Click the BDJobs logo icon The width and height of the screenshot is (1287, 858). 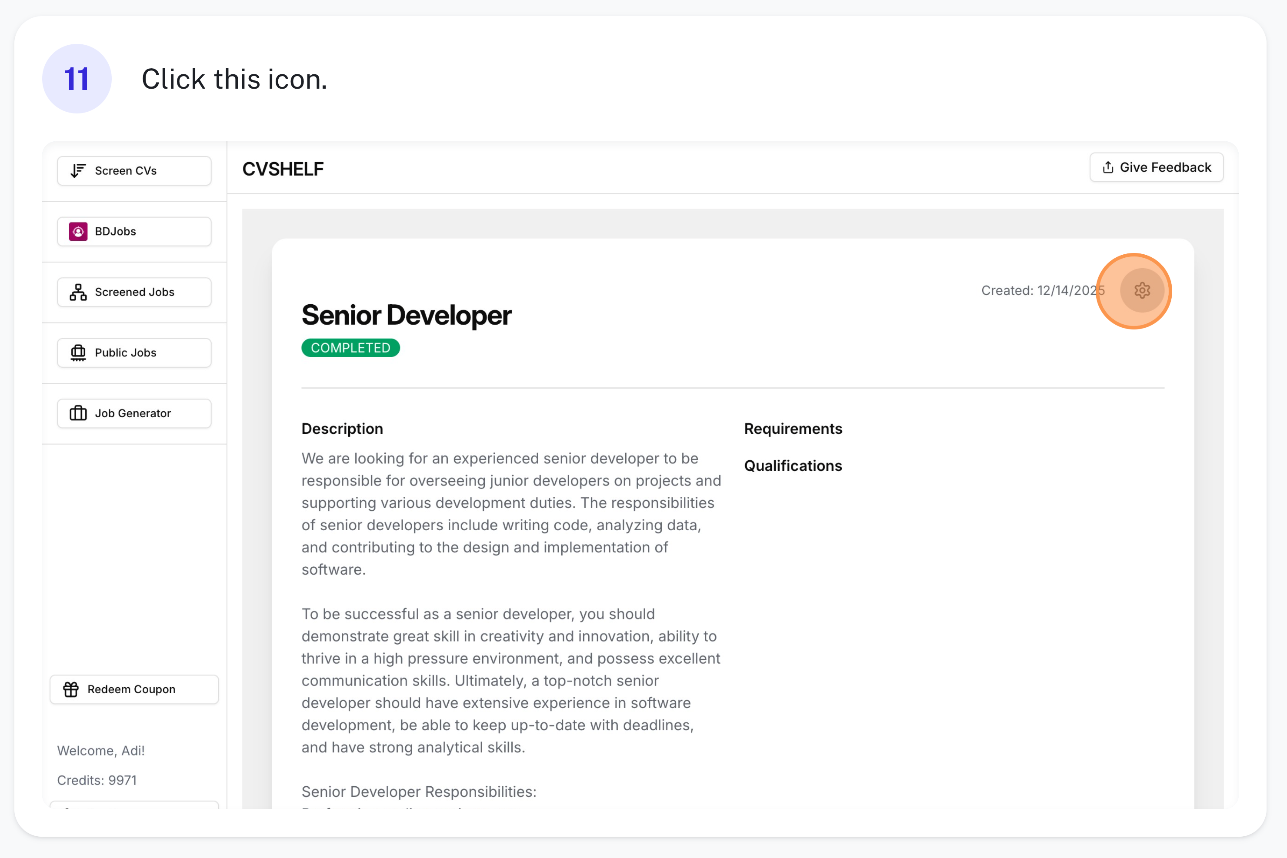tap(79, 231)
